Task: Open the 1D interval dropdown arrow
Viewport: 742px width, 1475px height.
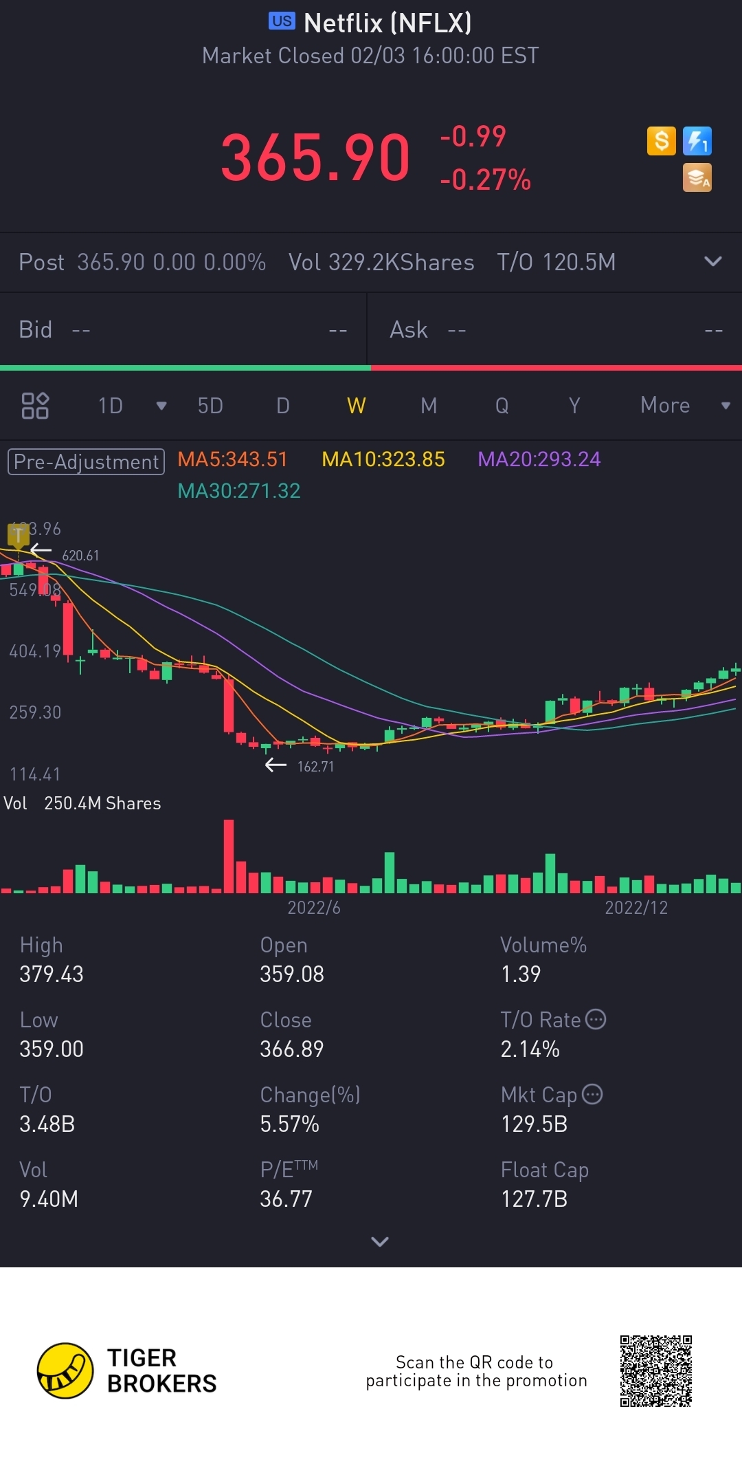Action: point(161,406)
